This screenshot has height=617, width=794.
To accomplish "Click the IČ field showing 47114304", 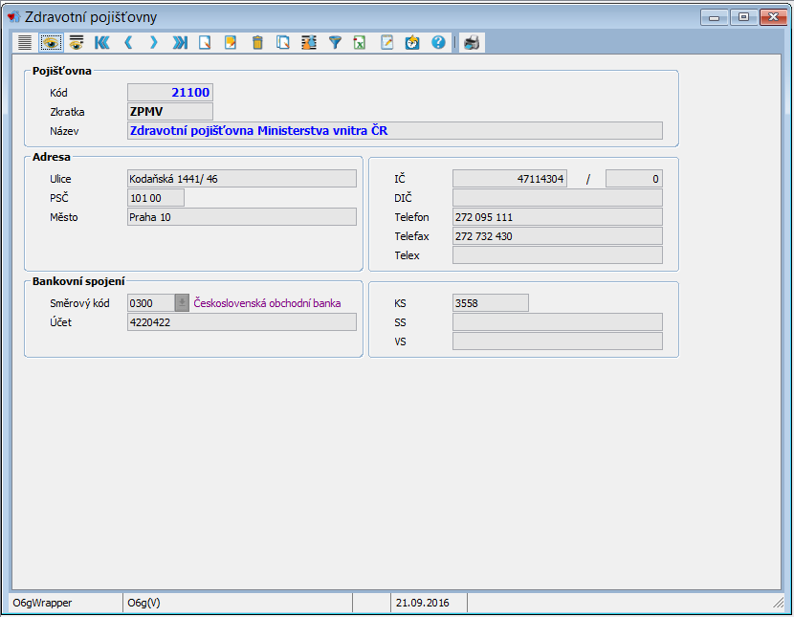I will (x=509, y=179).
